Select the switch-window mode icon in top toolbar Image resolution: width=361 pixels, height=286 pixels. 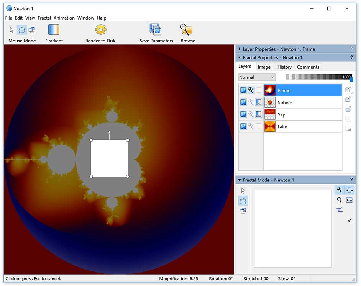[32, 30]
